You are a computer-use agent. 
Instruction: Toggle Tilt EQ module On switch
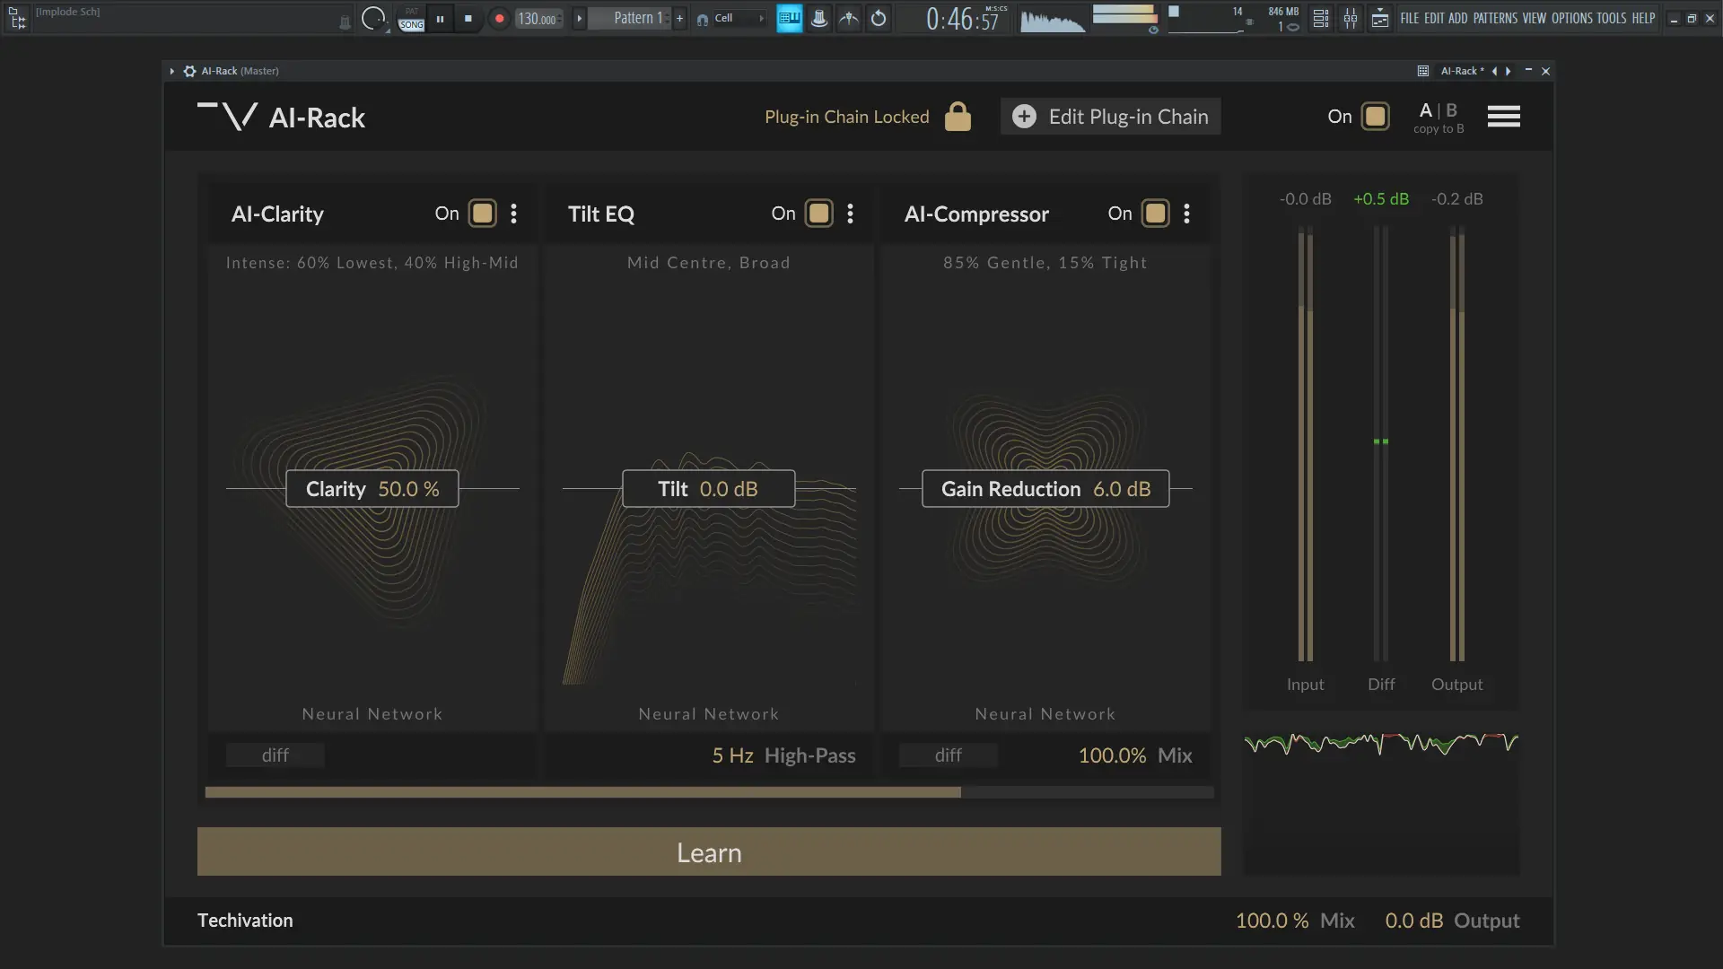(818, 214)
